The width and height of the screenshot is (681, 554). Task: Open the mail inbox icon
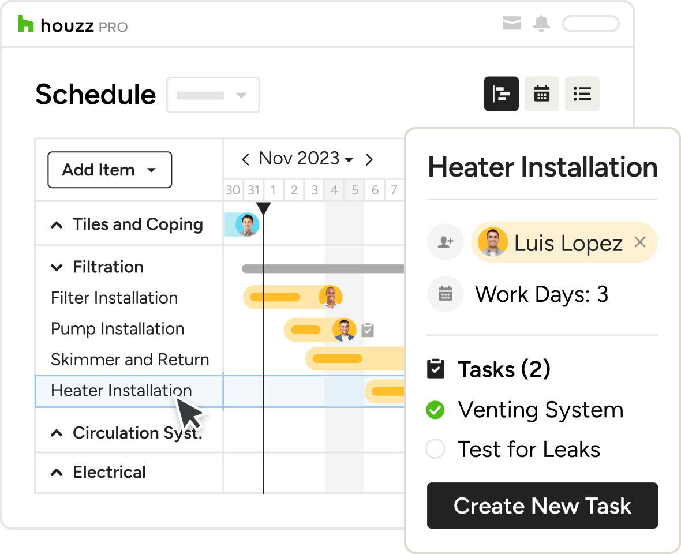(x=512, y=24)
